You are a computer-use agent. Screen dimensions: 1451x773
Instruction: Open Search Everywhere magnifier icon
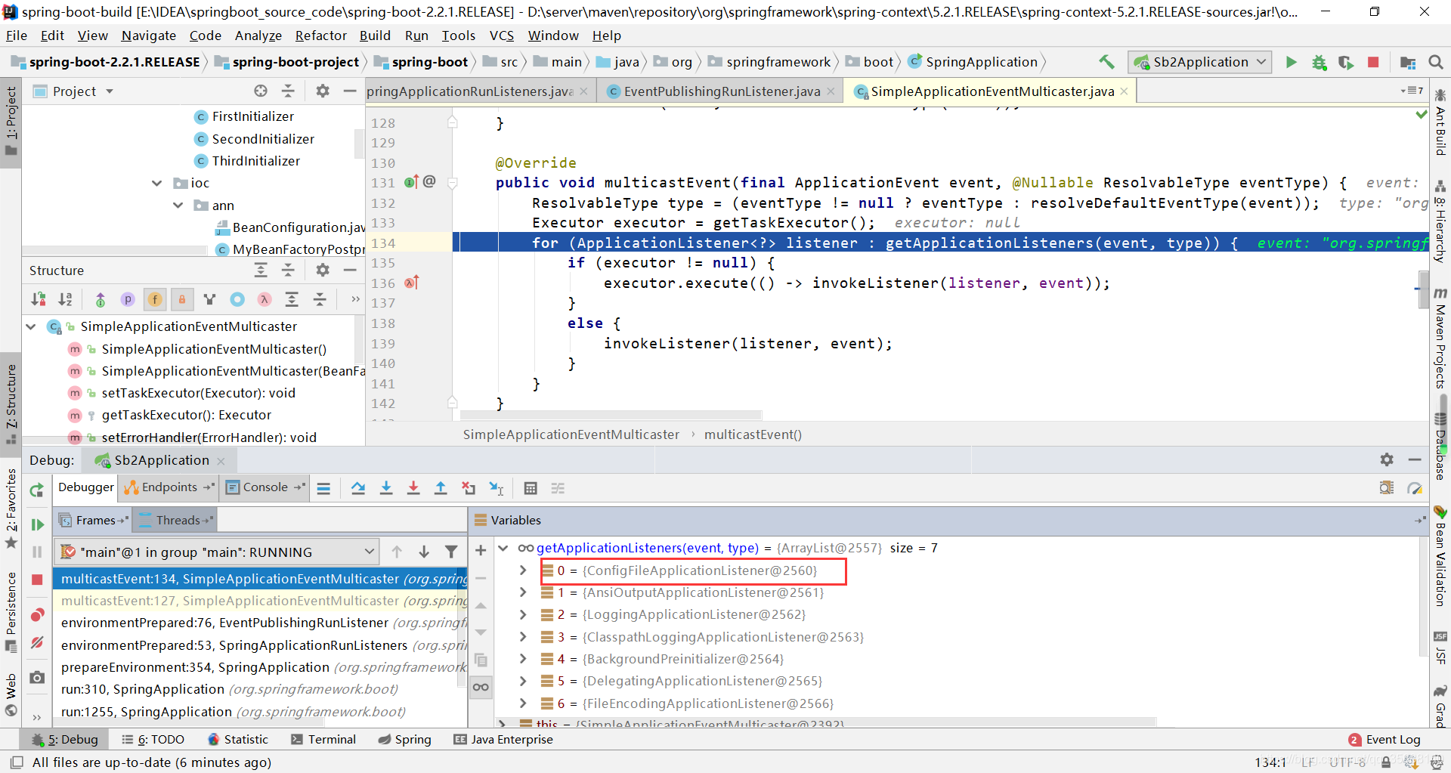(x=1435, y=62)
